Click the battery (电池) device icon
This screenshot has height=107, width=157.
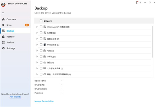[45, 50]
